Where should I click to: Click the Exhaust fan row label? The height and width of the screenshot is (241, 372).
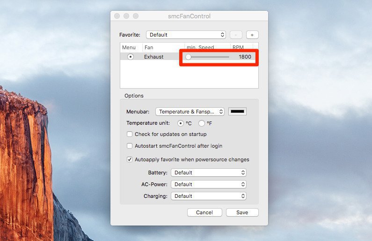(x=154, y=57)
